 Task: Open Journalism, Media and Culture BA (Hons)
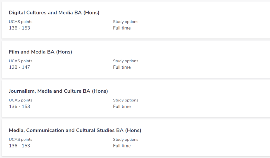(x=58, y=91)
